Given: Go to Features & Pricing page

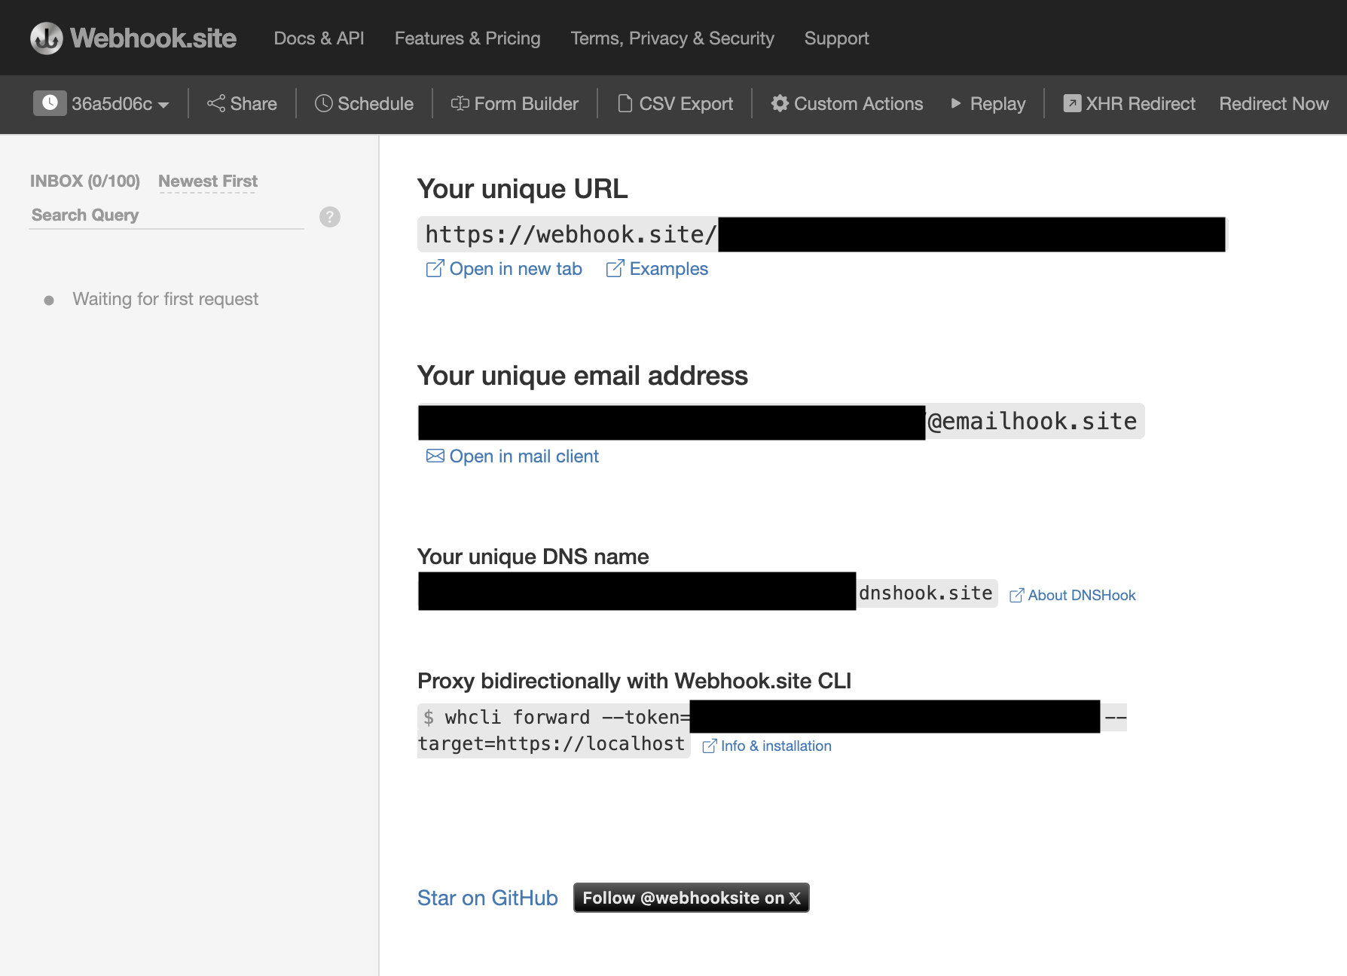Looking at the screenshot, I should tap(467, 38).
